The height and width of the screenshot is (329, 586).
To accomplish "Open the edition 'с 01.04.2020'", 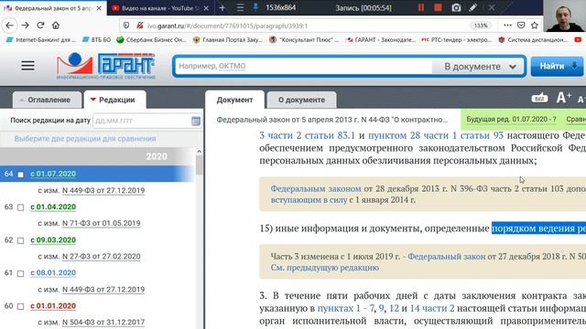I will coord(53,207).
